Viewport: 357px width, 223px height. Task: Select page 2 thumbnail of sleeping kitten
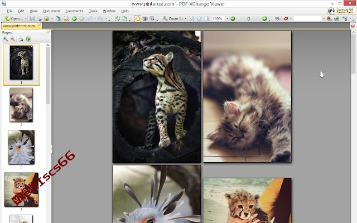point(21,105)
